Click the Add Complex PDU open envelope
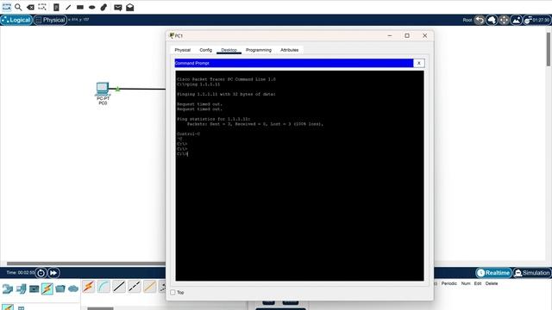This screenshot has height=310, width=552. pyautogui.click(x=130, y=7)
